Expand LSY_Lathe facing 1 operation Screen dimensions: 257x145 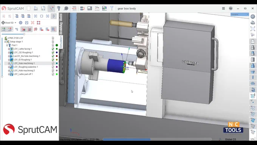point(9,49)
